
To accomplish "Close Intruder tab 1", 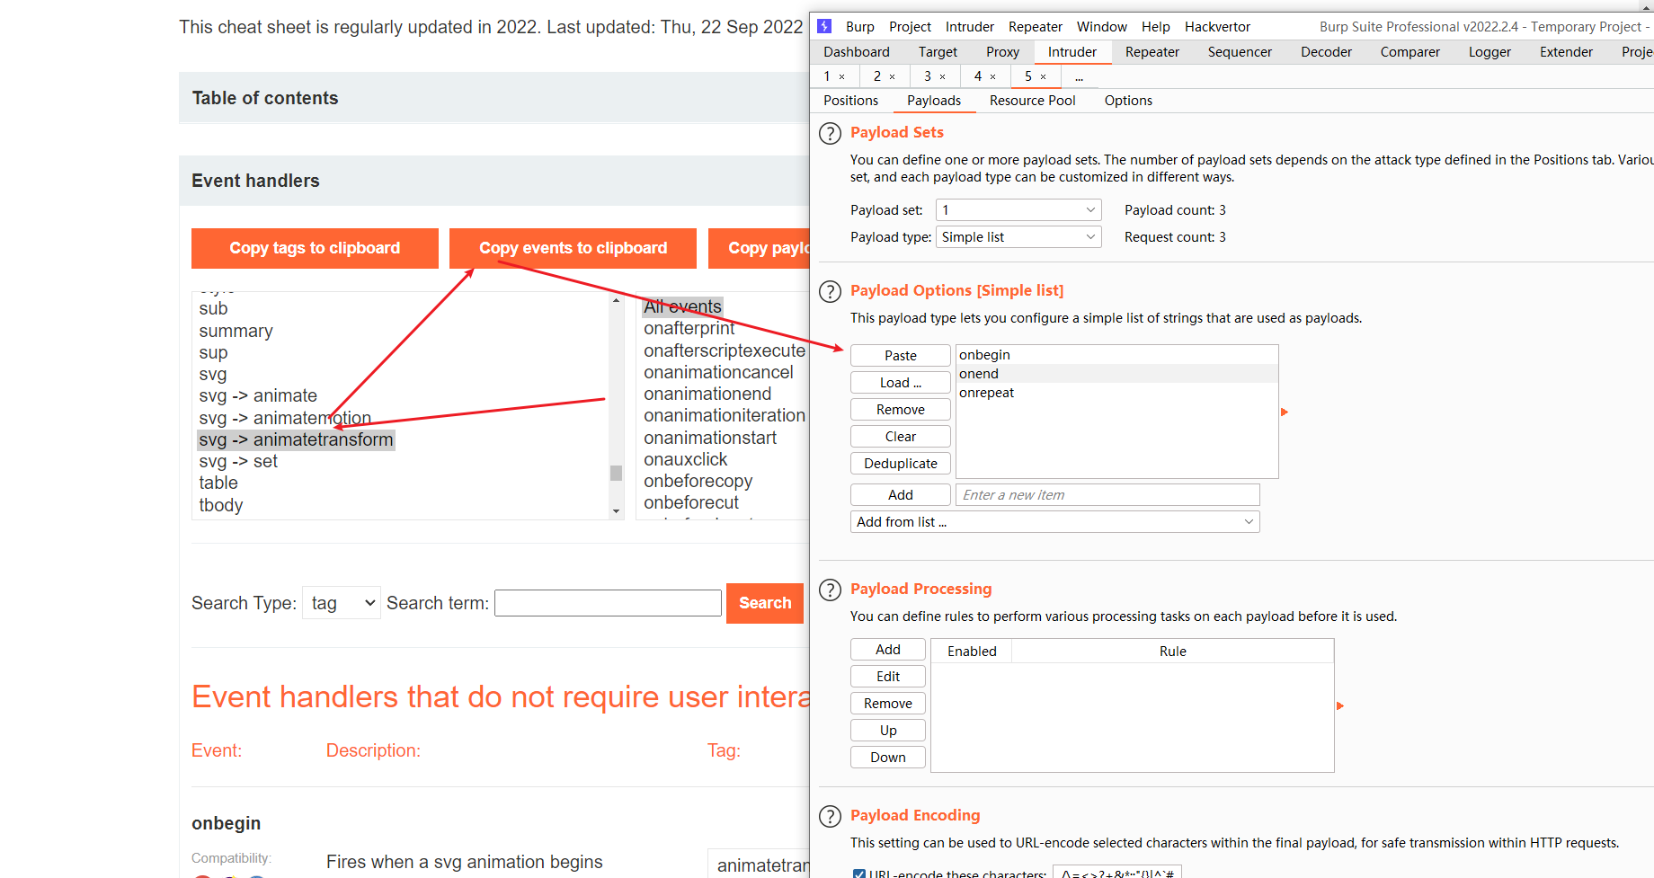I will 841,76.
